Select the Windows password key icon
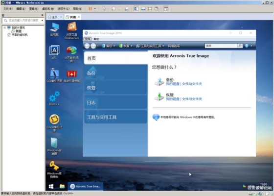 point(54,166)
